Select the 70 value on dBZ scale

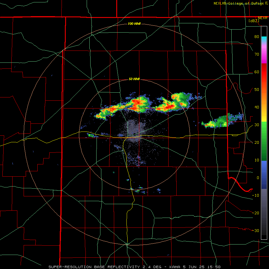(257, 54)
